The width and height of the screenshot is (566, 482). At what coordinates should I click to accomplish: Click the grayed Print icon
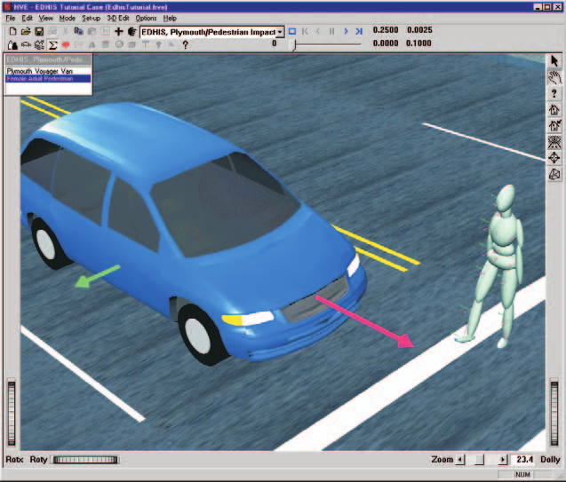[x=52, y=32]
